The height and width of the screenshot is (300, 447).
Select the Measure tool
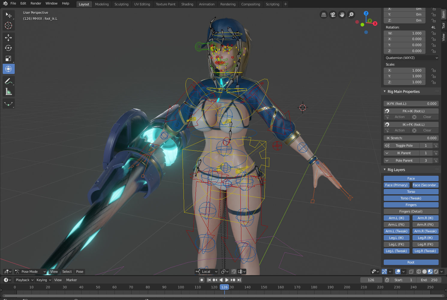pyautogui.click(x=8, y=92)
